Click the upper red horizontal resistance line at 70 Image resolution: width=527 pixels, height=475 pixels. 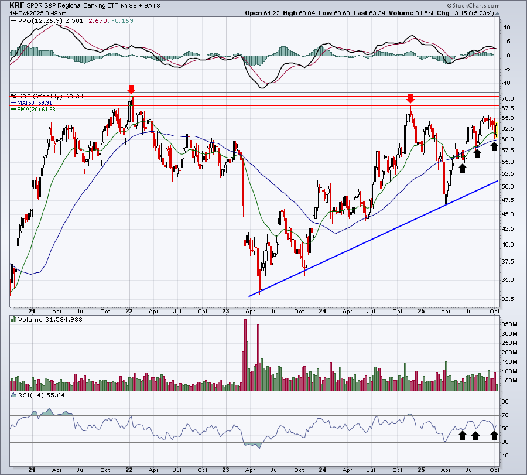click(x=255, y=97)
